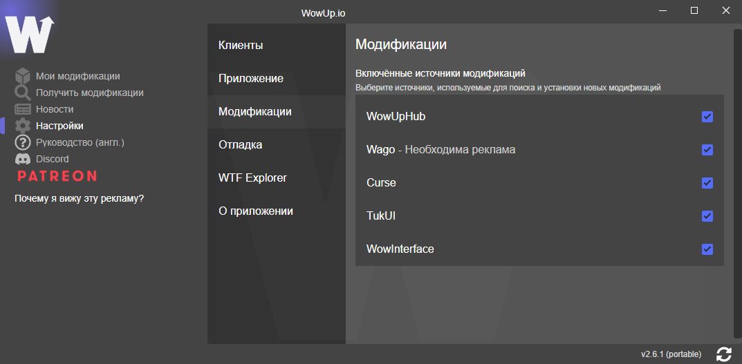Maximize the WowUp window
742x364 pixels.
pos(694,10)
